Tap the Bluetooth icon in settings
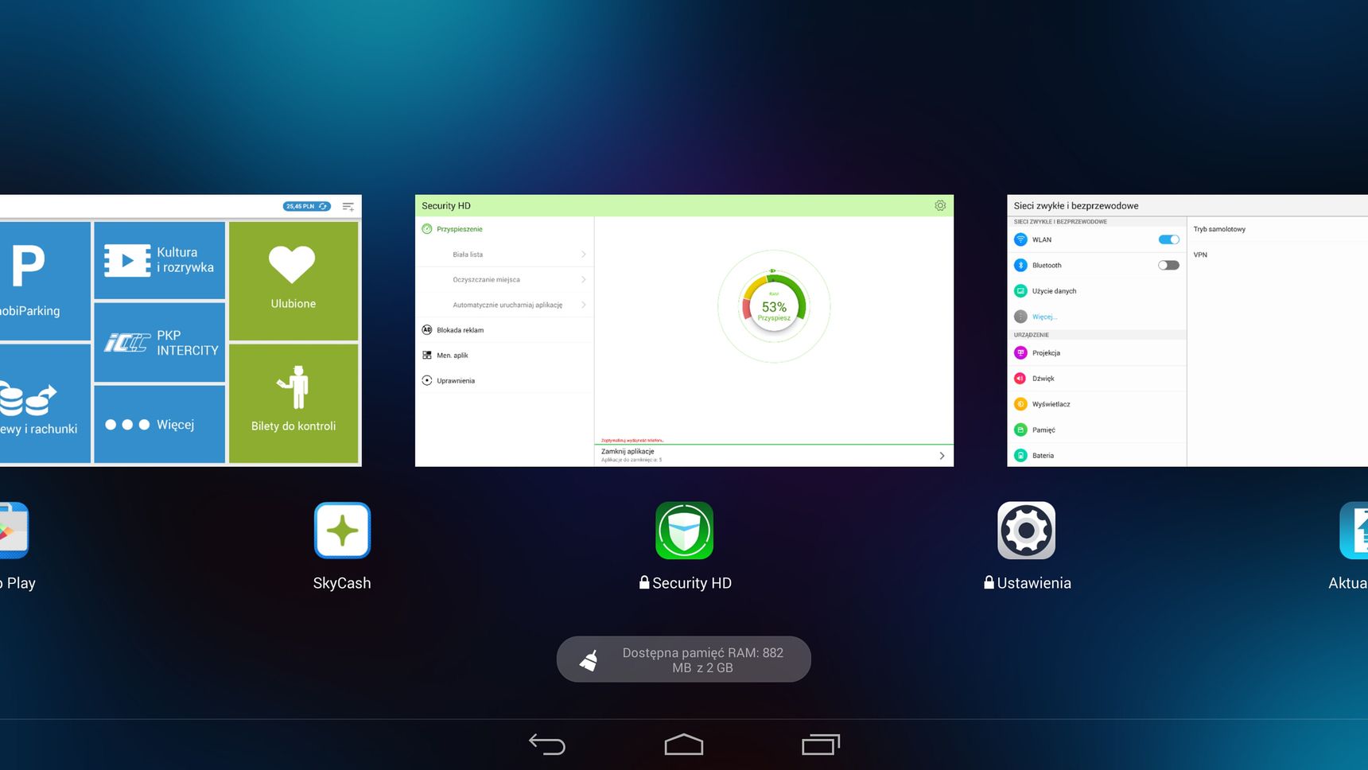This screenshot has width=1368, height=770. pos(1020,265)
